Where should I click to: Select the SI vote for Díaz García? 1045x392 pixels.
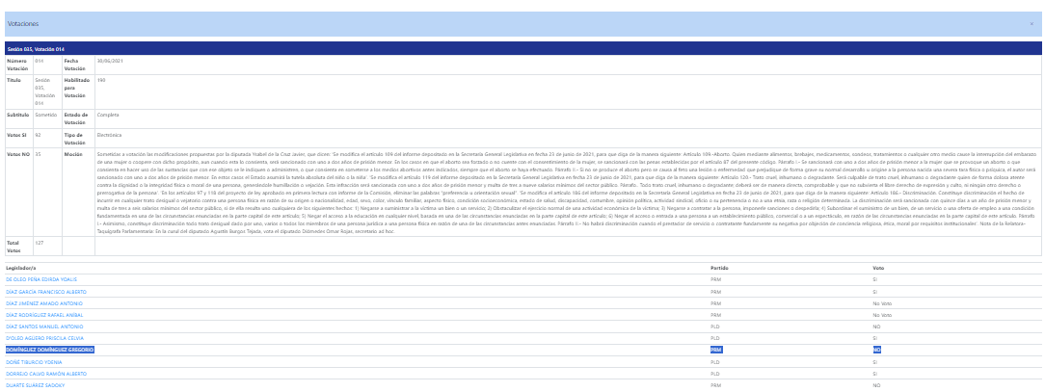[x=875, y=292]
